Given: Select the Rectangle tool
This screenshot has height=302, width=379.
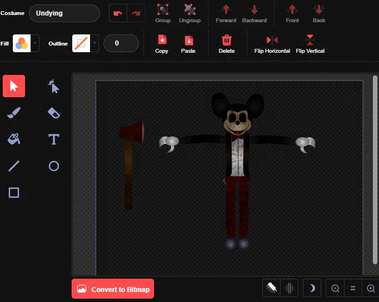Looking at the screenshot, I should (x=14, y=193).
